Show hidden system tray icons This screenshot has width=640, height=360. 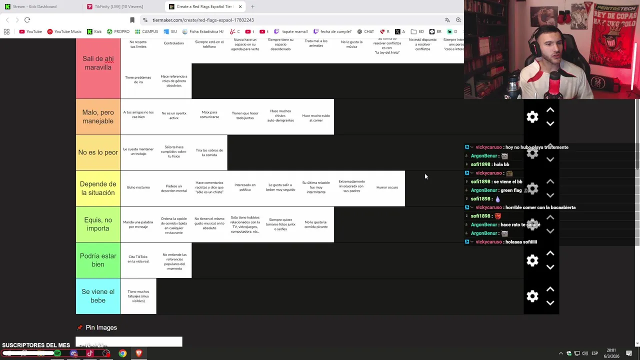point(560,353)
